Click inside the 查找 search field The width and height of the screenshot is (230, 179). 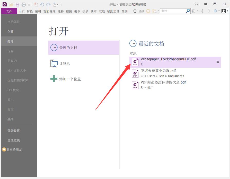(173, 11)
